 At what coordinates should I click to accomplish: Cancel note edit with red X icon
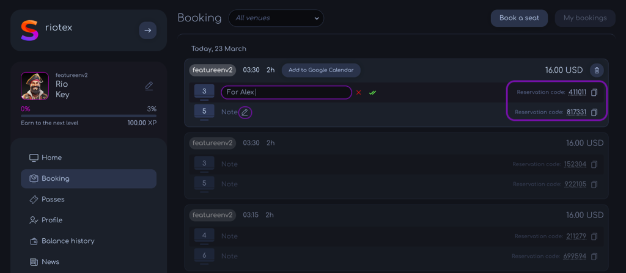[358, 93]
